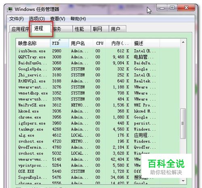This screenshot has height=188, width=202.
Task: Click the scrollbar down arrow
Action: tap(183, 181)
